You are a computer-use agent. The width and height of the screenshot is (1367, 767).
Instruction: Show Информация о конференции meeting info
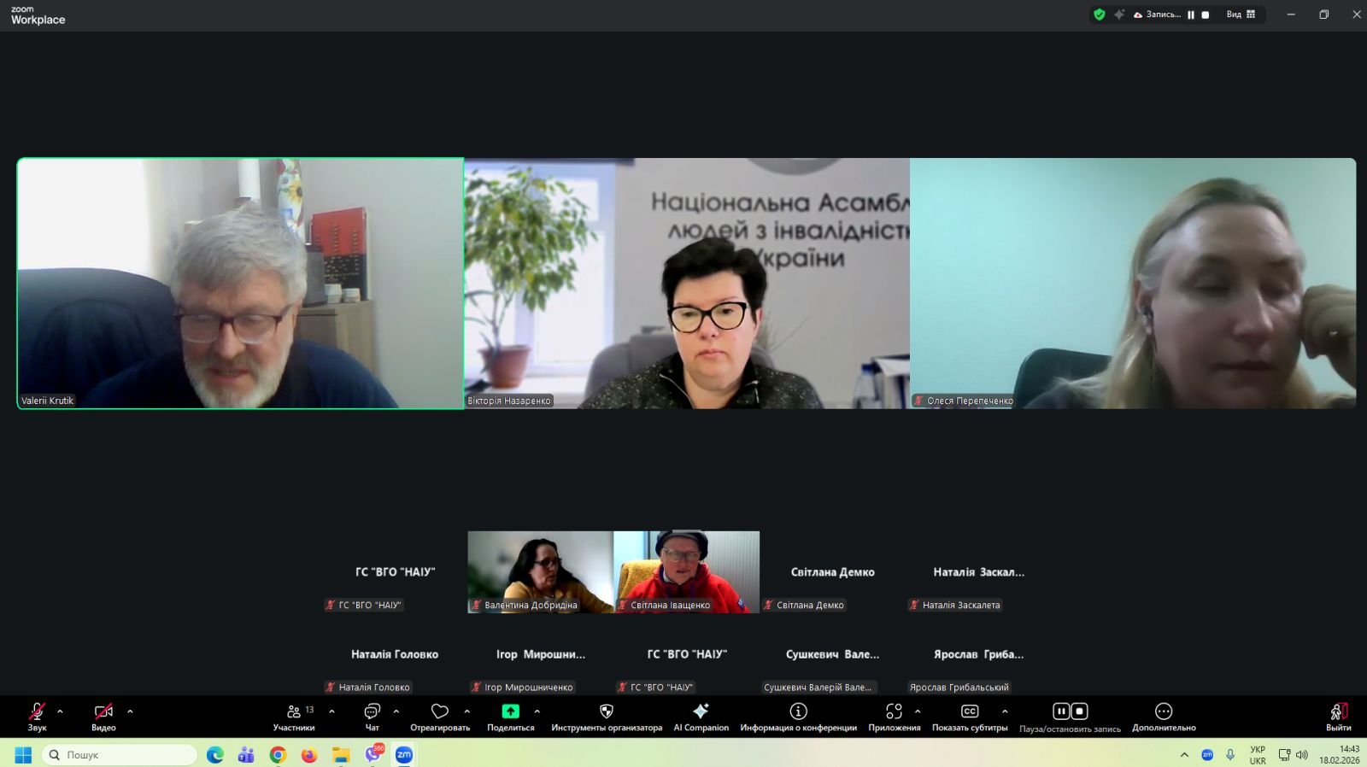798,716
